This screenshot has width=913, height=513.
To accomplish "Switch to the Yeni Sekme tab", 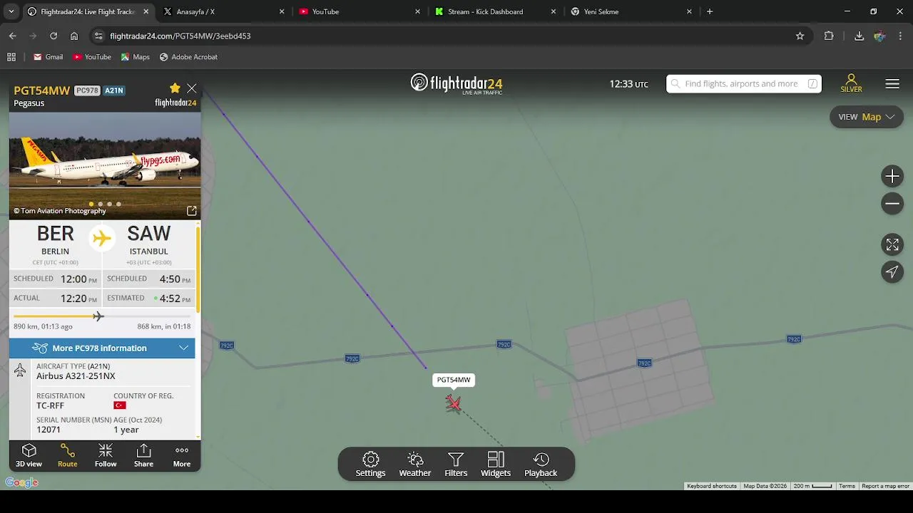I will [x=631, y=11].
